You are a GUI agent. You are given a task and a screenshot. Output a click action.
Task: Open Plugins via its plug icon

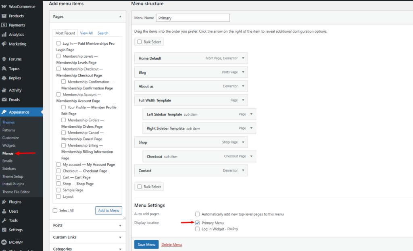(x=4, y=202)
